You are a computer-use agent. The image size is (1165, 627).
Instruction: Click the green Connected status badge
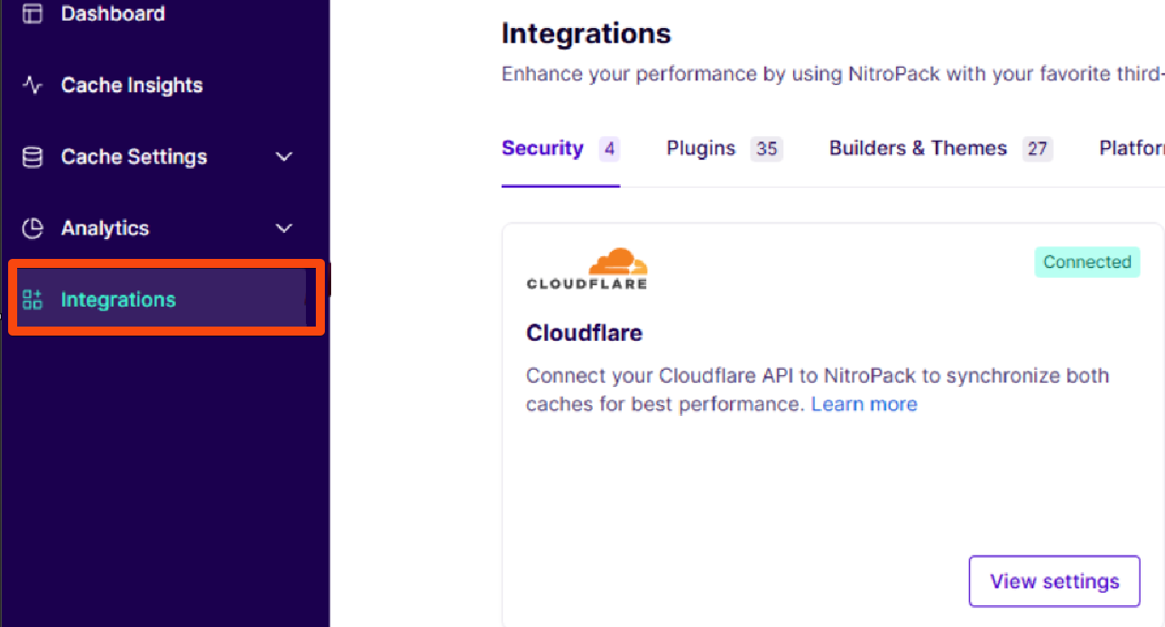[1086, 263]
